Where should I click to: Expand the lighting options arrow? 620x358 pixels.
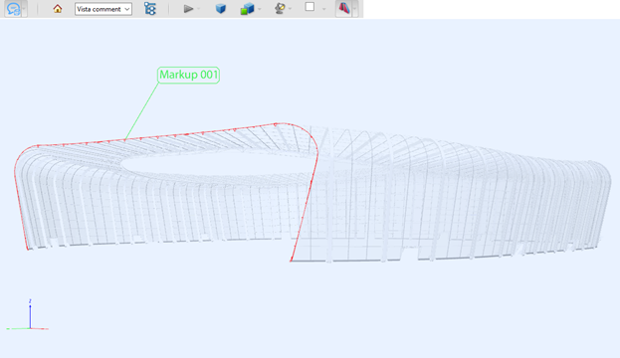pyautogui.click(x=291, y=9)
